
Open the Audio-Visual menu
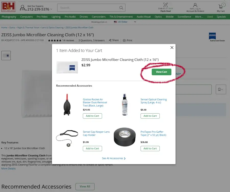tap(144, 17)
